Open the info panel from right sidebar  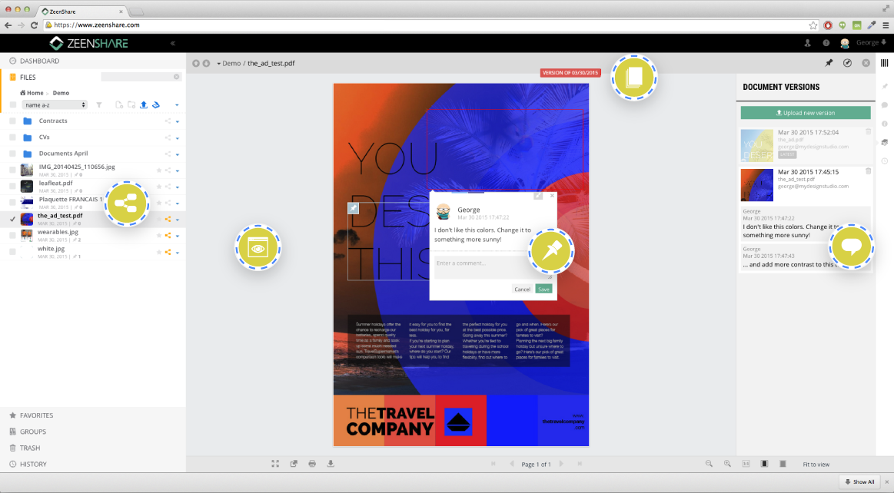[x=885, y=124]
